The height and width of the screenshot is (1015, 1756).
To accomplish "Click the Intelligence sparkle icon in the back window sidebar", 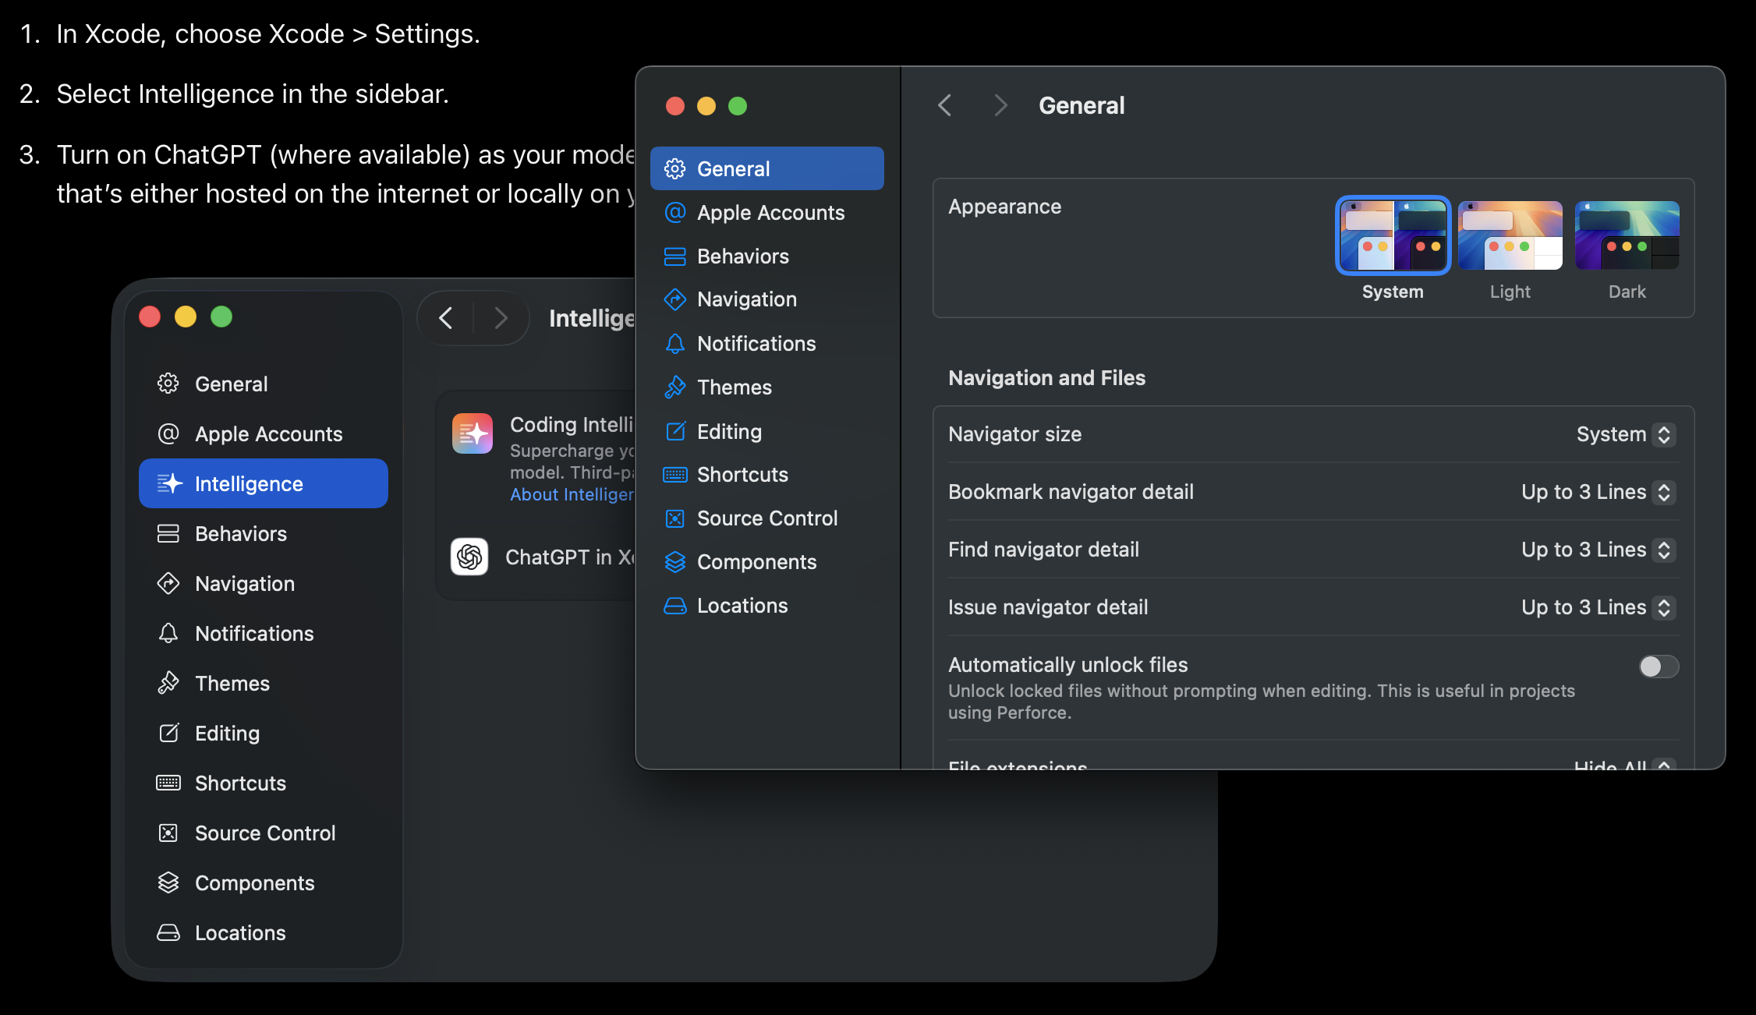I will 168,483.
